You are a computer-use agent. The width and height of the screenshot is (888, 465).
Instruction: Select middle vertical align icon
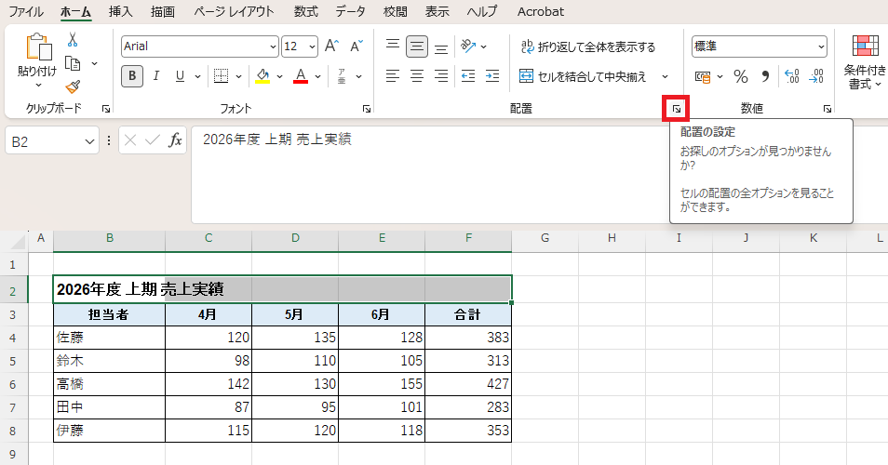(x=417, y=46)
